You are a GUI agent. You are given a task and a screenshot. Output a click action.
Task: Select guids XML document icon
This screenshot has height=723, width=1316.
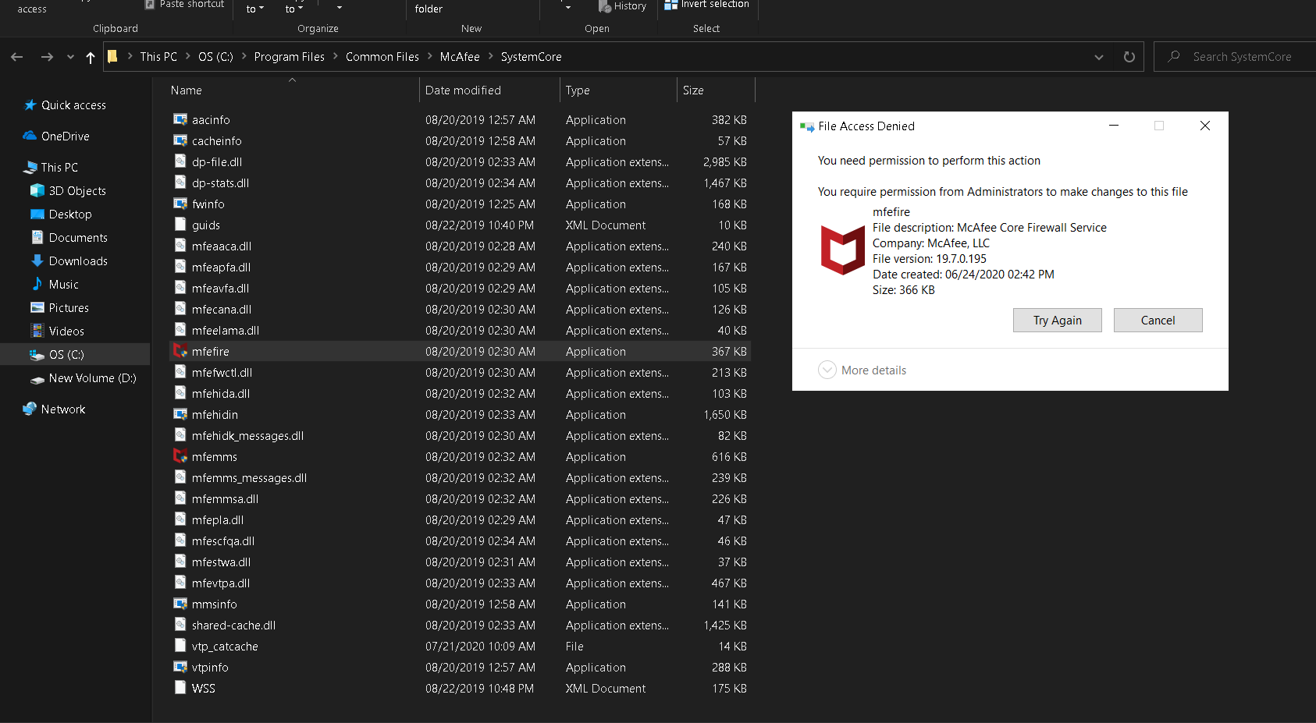(180, 225)
